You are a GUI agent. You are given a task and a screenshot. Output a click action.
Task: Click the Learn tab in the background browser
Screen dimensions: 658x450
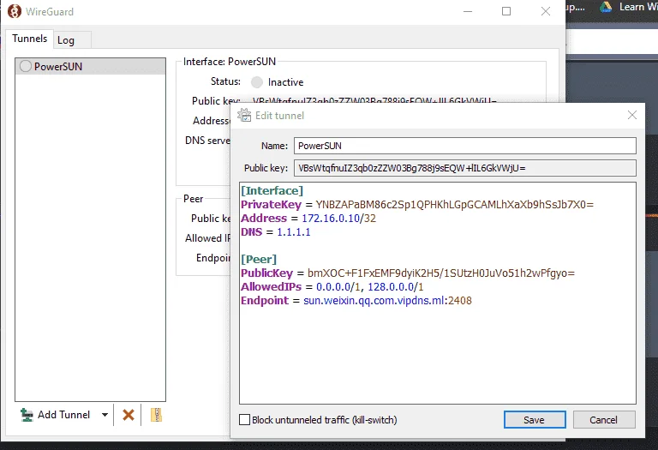click(638, 7)
